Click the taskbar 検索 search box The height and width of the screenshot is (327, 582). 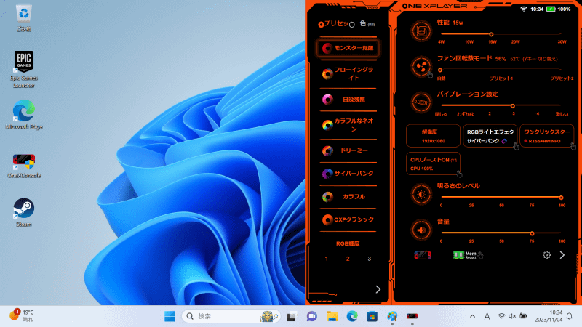(x=231, y=316)
